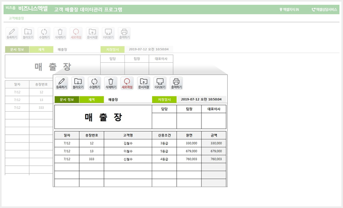Open 엑셀지식 IN link in header
Image resolution: width=343 pixels, height=208 pixels.
tap(289, 9)
